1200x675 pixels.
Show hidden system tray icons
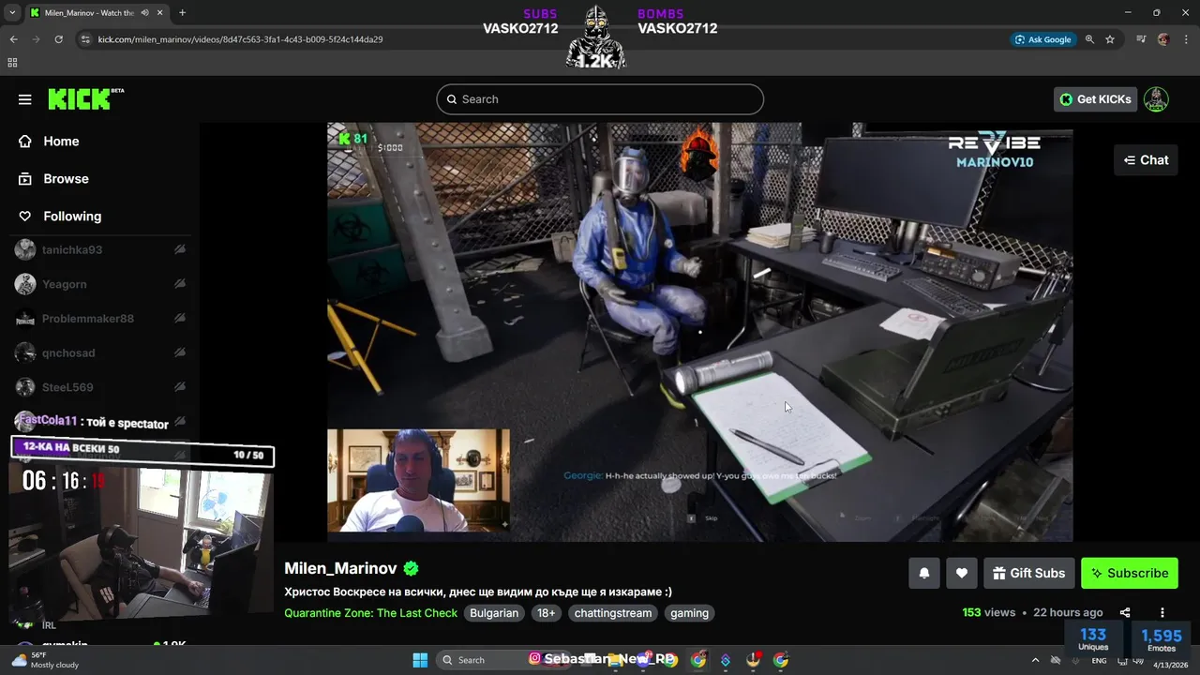click(x=1035, y=660)
